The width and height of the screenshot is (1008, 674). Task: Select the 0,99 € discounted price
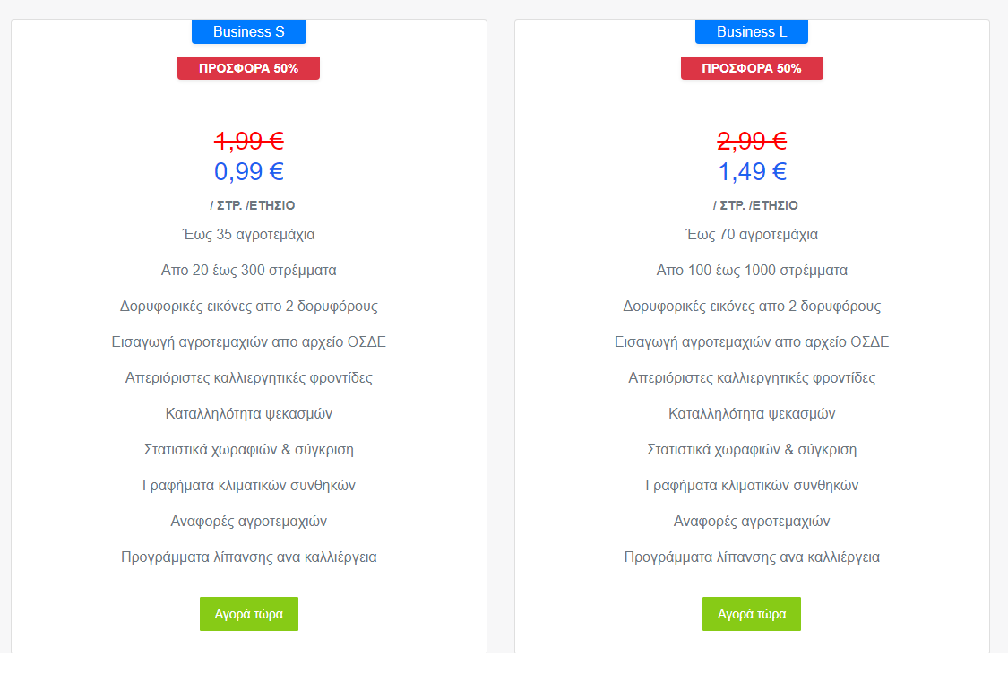click(249, 171)
